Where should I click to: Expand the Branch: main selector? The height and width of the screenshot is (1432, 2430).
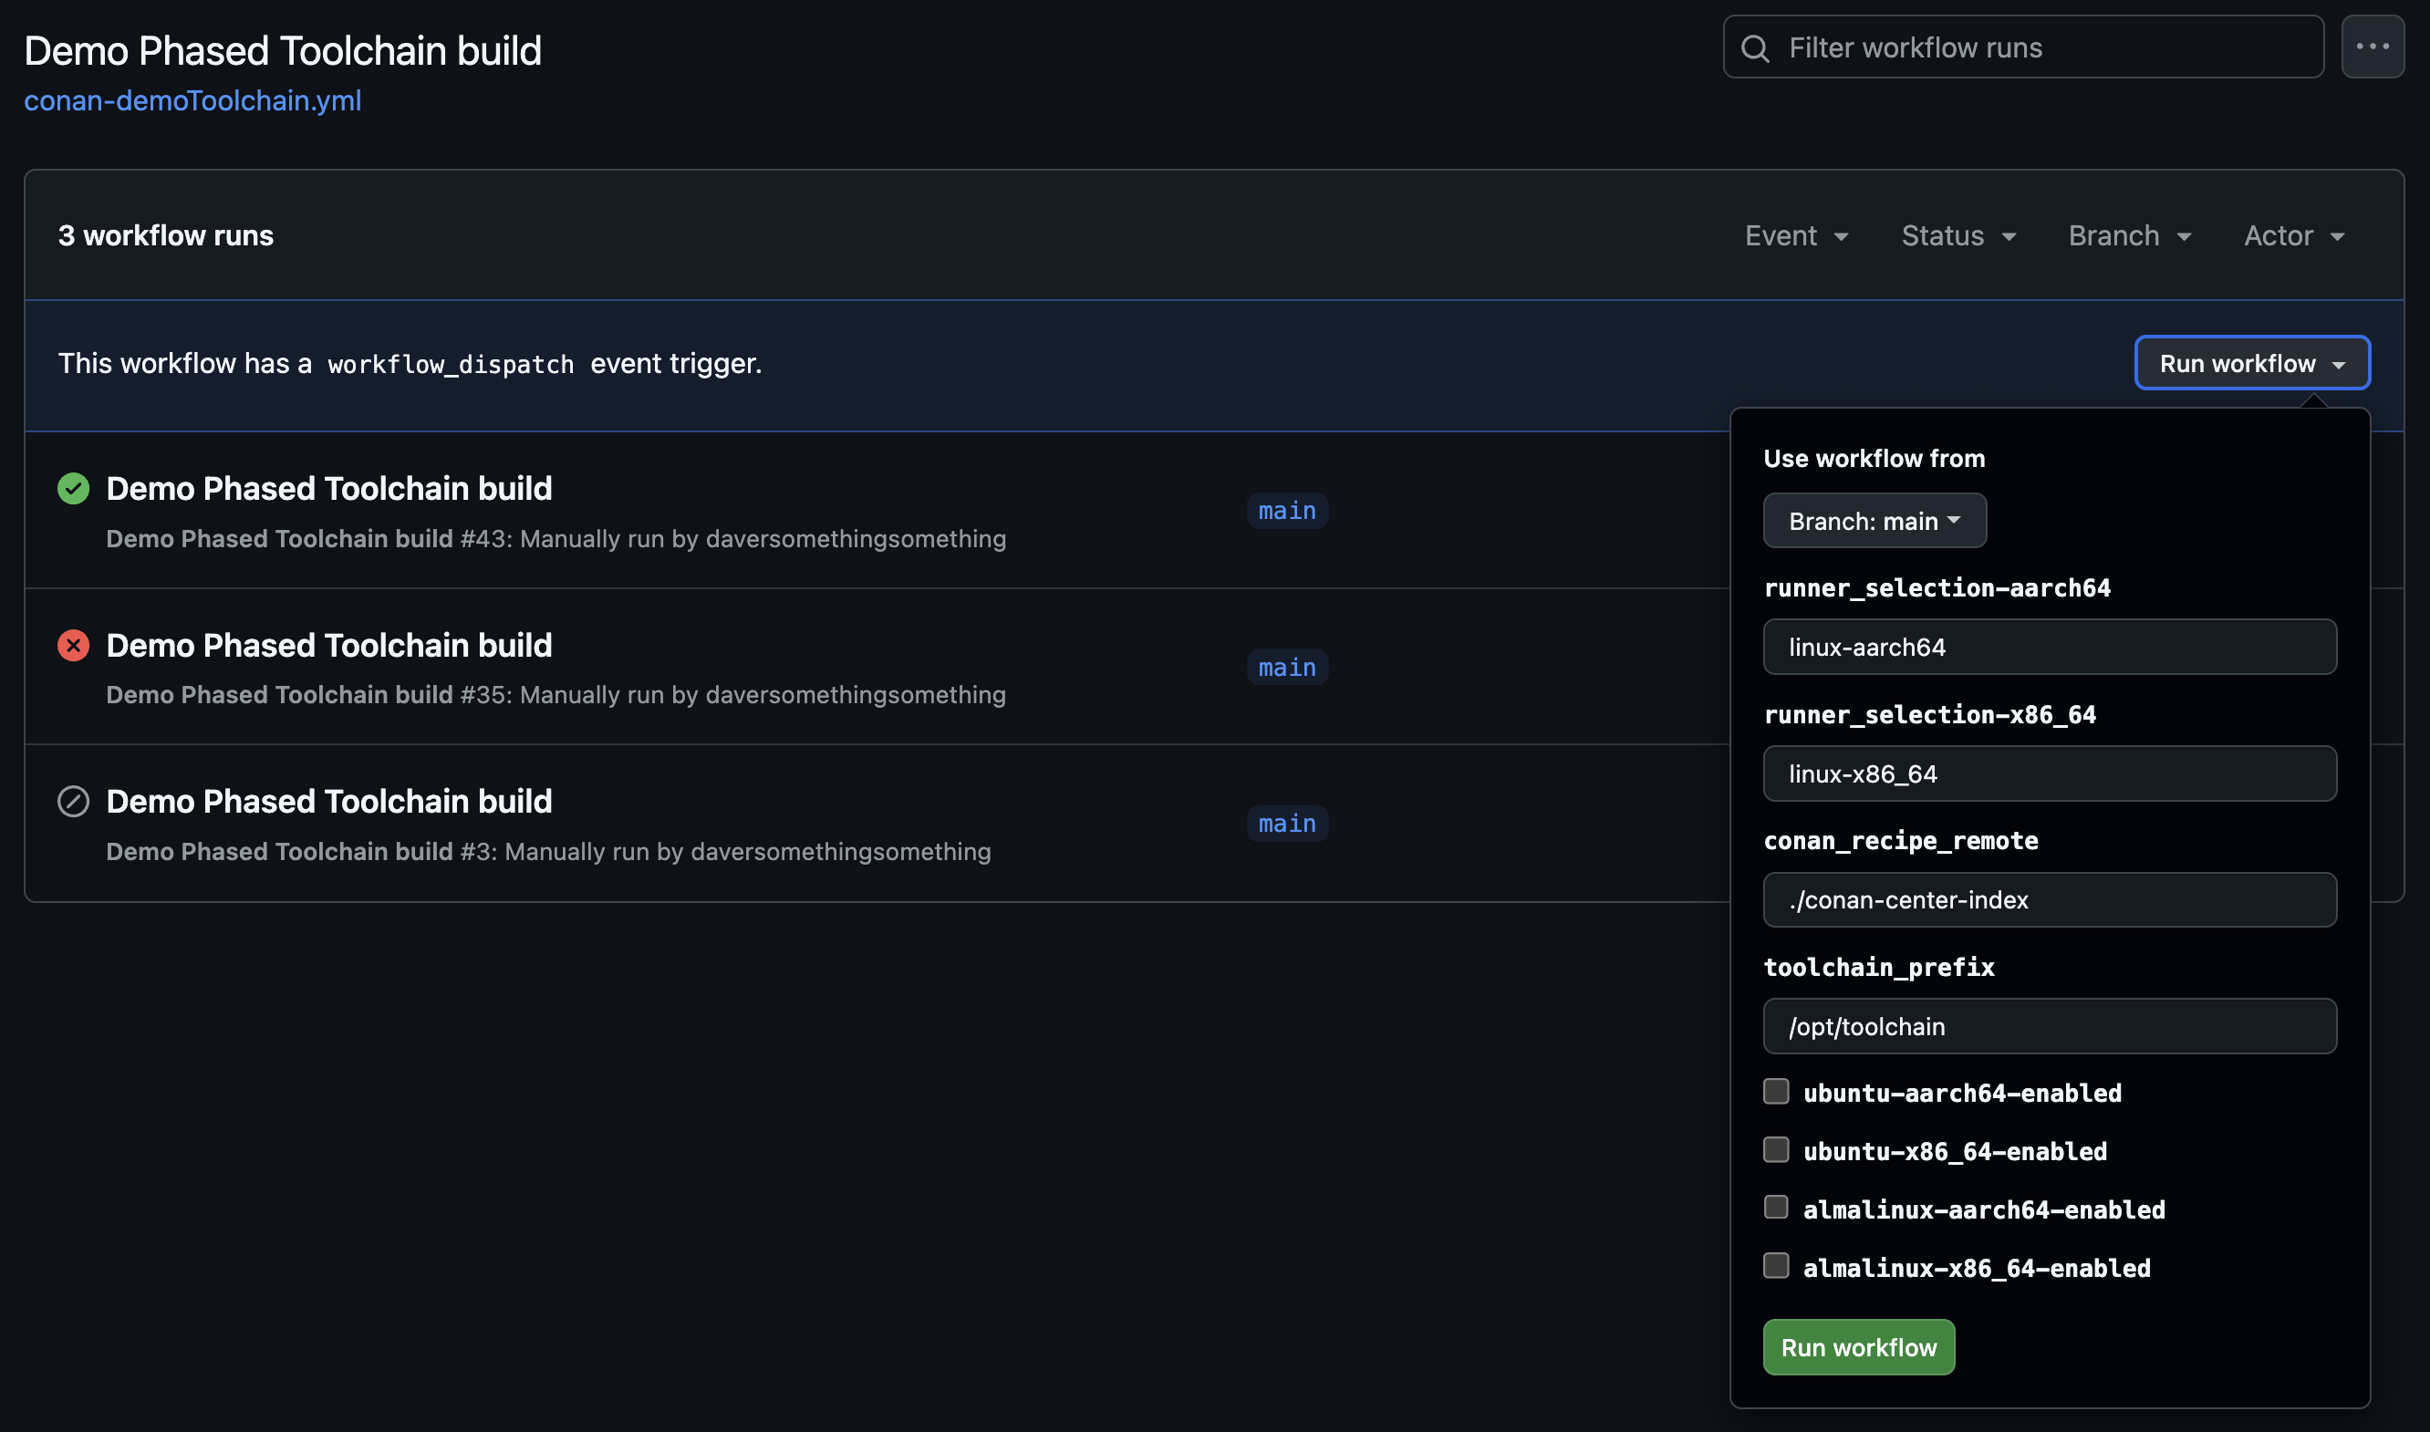pyautogui.click(x=1874, y=521)
